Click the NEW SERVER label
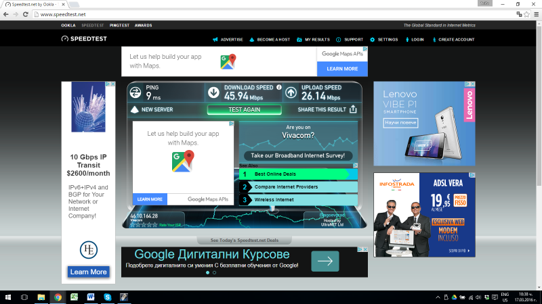Screen dimensions: 542x304 click(x=157, y=109)
